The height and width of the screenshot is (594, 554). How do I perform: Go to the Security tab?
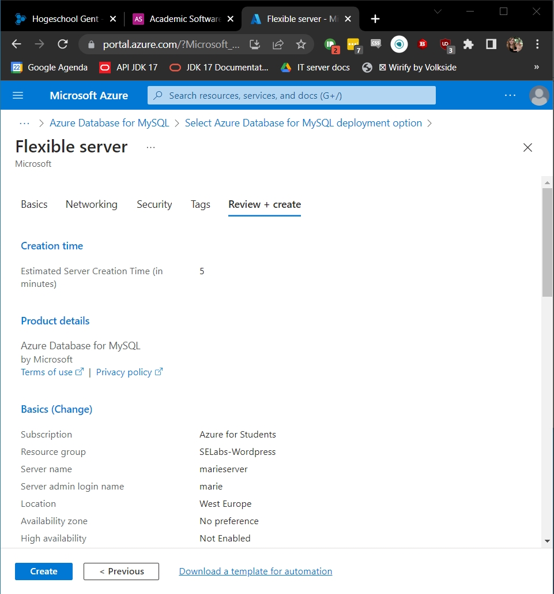coord(154,204)
